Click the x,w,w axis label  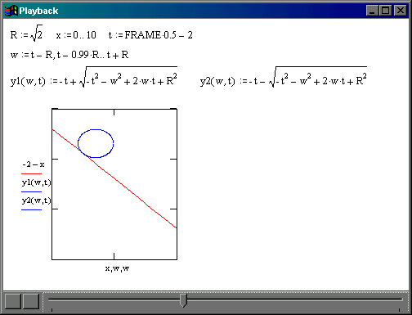click(x=117, y=268)
